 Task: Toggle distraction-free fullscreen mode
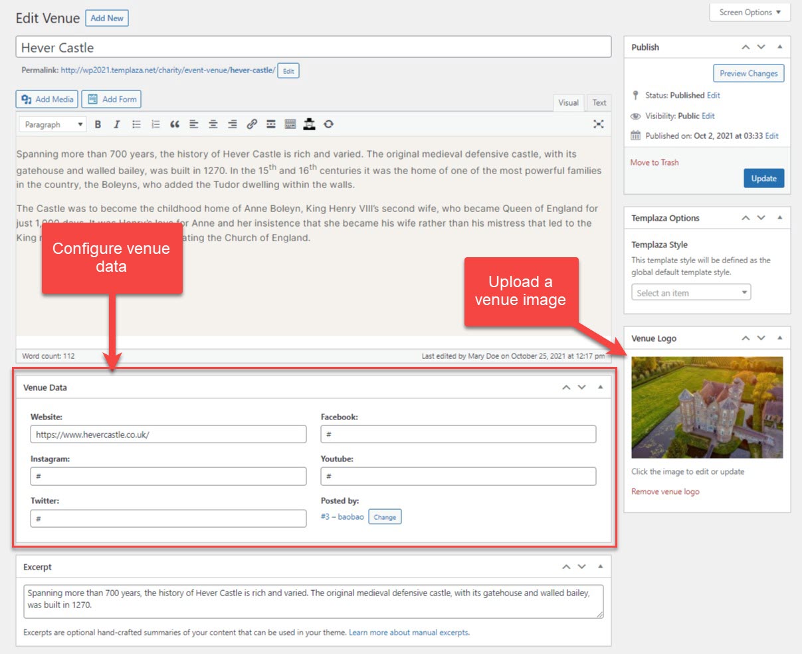599,124
